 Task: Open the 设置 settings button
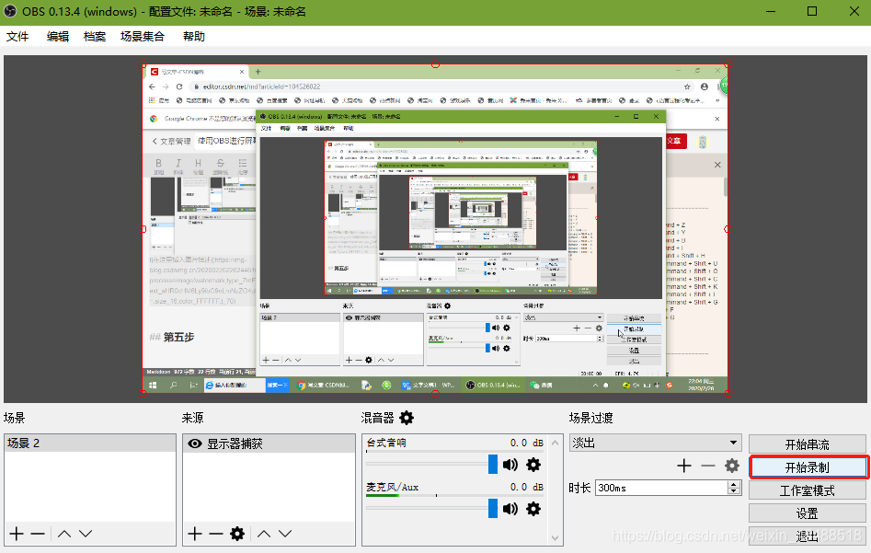coord(808,513)
